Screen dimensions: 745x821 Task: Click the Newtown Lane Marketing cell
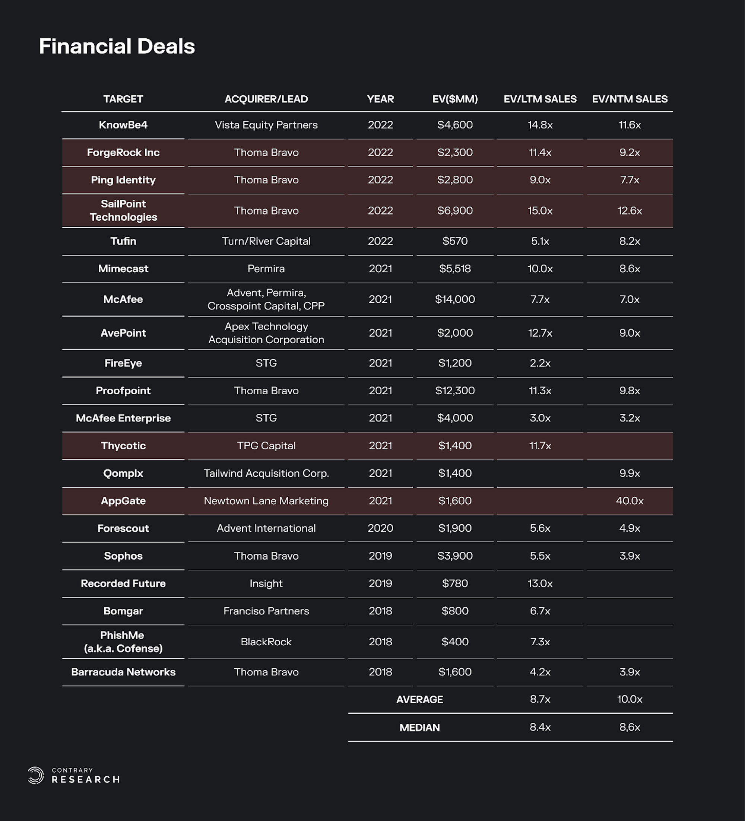pos(266,501)
